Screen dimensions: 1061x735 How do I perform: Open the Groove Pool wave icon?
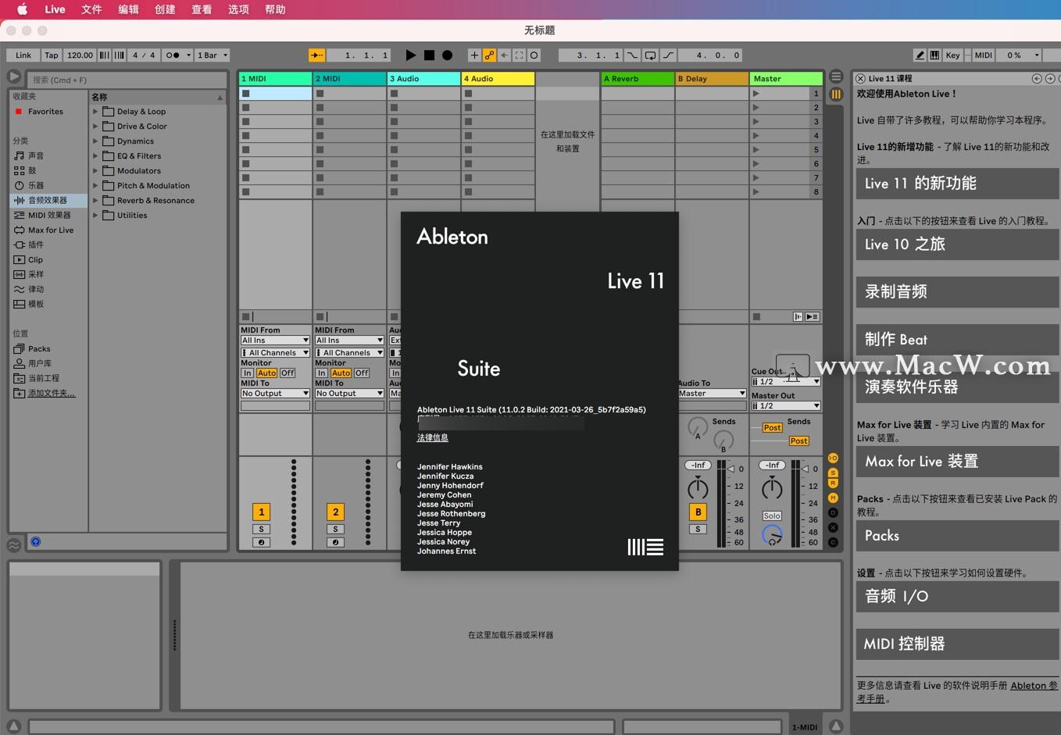pyautogui.click(x=14, y=545)
